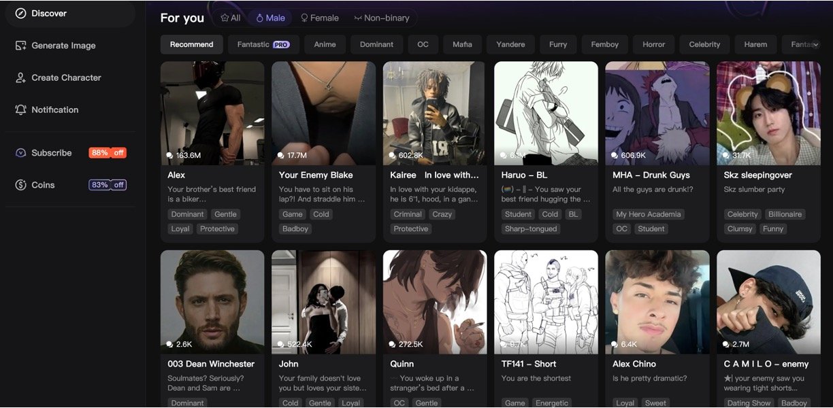Click the Coins dollar icon
The width and height of the screenshot is (833, 408).
pos(20,185)
